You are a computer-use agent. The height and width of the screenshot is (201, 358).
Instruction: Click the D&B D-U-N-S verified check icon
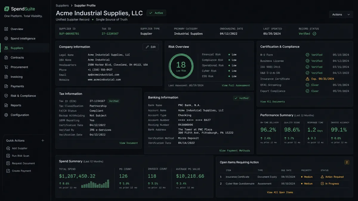coord(307,73)
